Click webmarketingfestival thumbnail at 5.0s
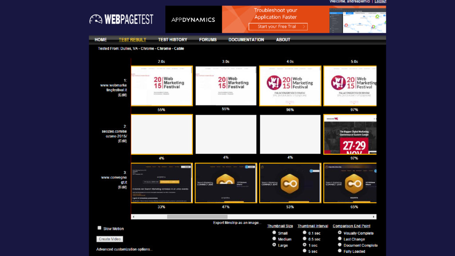The width and height of the screenshot is (455, 256). click(350, 86)
